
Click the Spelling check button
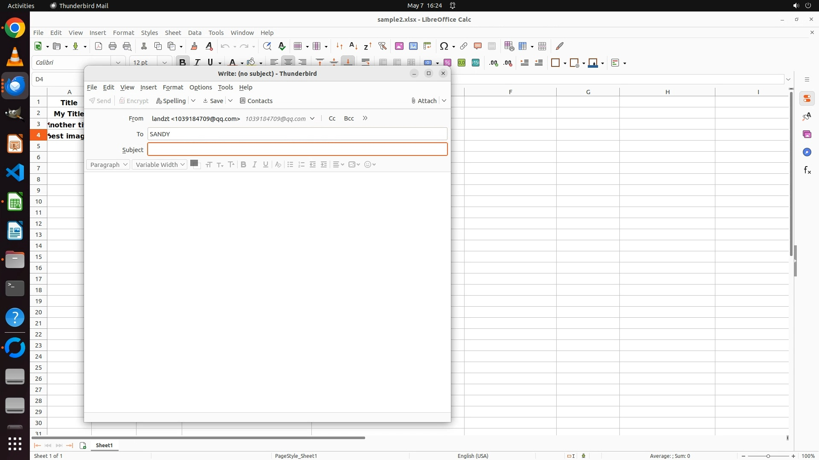point(171,101)
